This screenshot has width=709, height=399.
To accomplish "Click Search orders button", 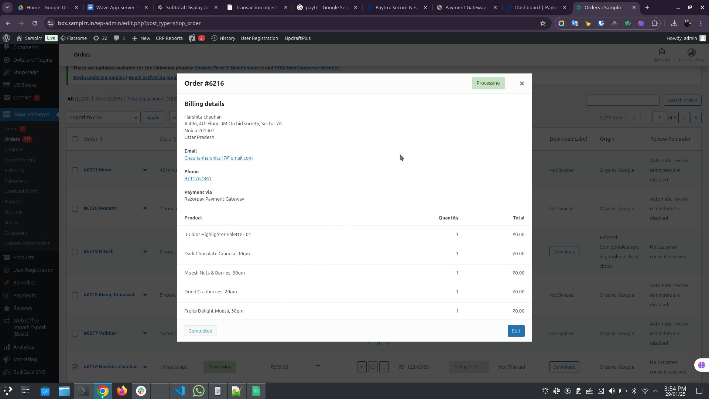I will (x=682, y=100).
